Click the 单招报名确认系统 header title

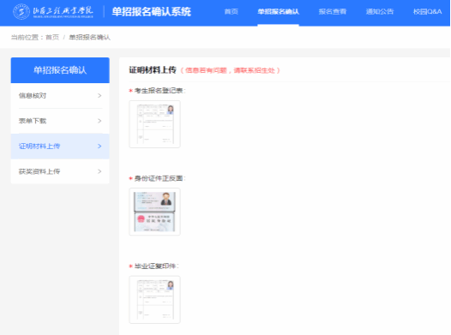click(x=151, y=12)
